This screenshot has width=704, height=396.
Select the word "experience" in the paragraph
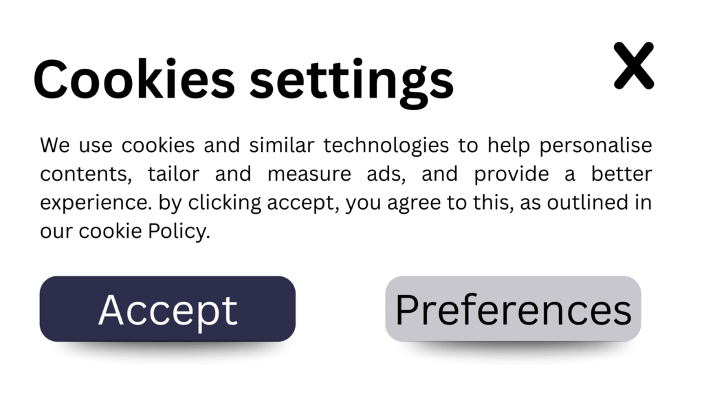tap(96, 203)
